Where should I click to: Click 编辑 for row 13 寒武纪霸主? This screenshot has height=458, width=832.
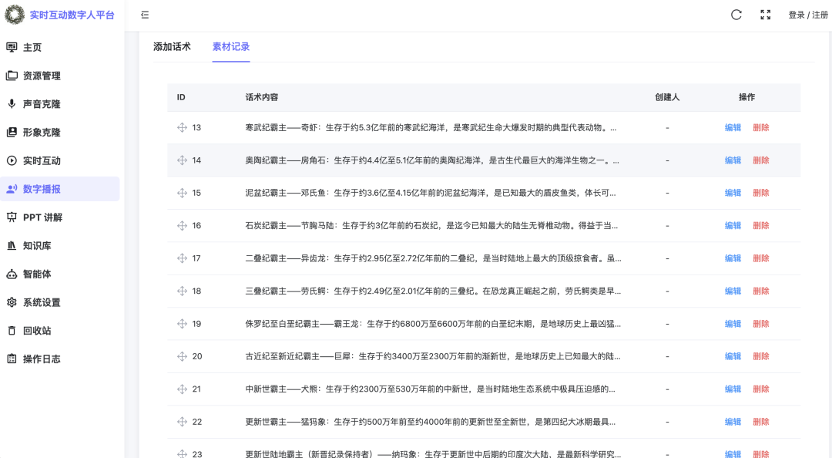pos(733,127)
